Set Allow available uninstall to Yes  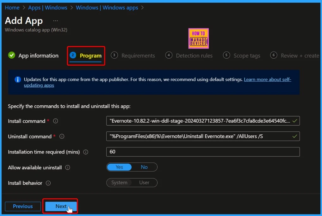(x=119, y=167)
